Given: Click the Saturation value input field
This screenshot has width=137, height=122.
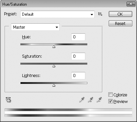Looking at the screenshot, I should (x=78, y=56).
